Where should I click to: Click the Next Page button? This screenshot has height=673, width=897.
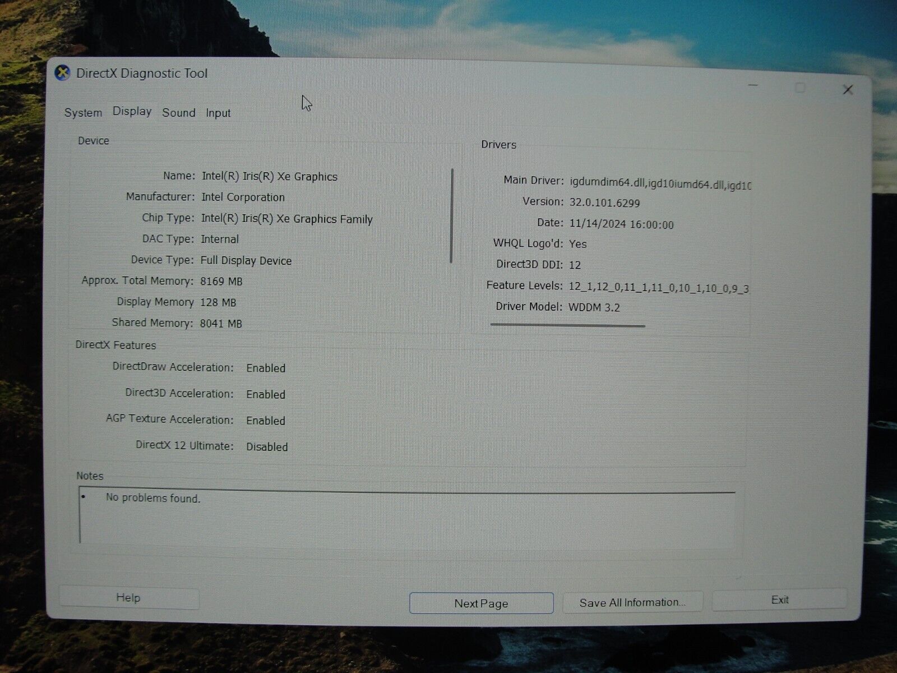[482, 603]
